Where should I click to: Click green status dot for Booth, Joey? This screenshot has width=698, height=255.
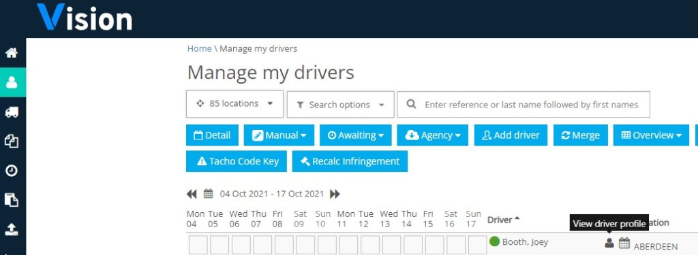click(494, 241)
